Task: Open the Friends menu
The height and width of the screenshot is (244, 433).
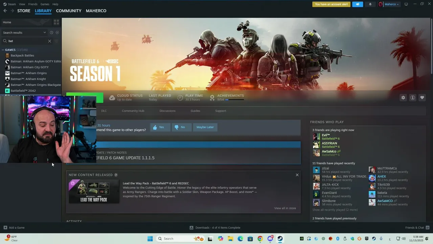Action: click(33, 4)
